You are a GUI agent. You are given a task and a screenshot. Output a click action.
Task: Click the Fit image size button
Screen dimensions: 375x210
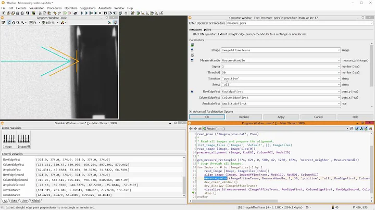[33, 22]
